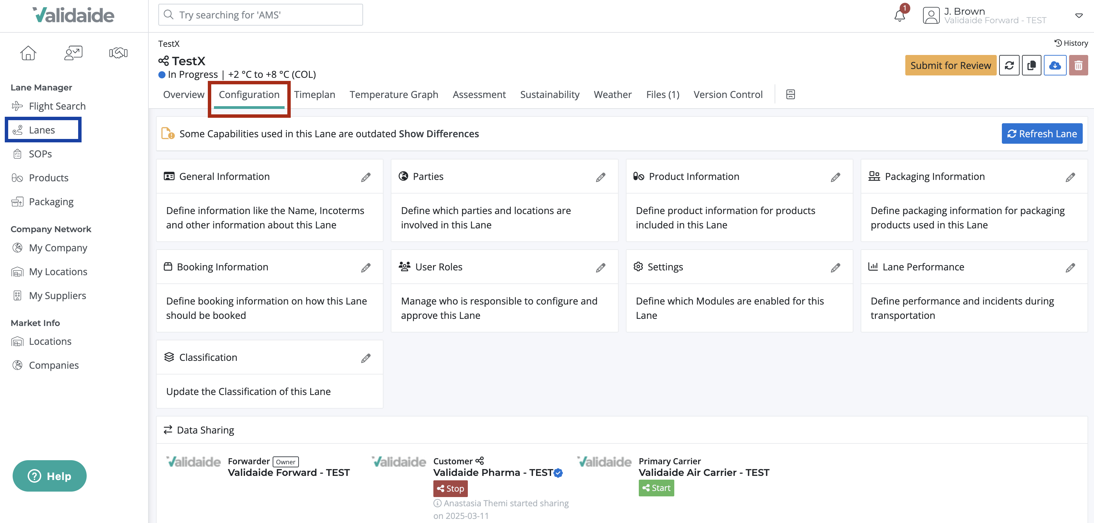Switch to the Assessment tab
Screen dimensions: 1094x523
pos(479,94)
